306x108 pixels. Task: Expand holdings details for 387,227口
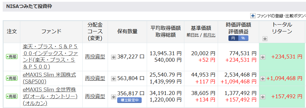(x=113, y=57)
